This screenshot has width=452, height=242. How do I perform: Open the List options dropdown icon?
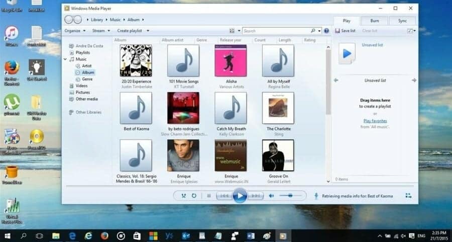pos(411,31)
